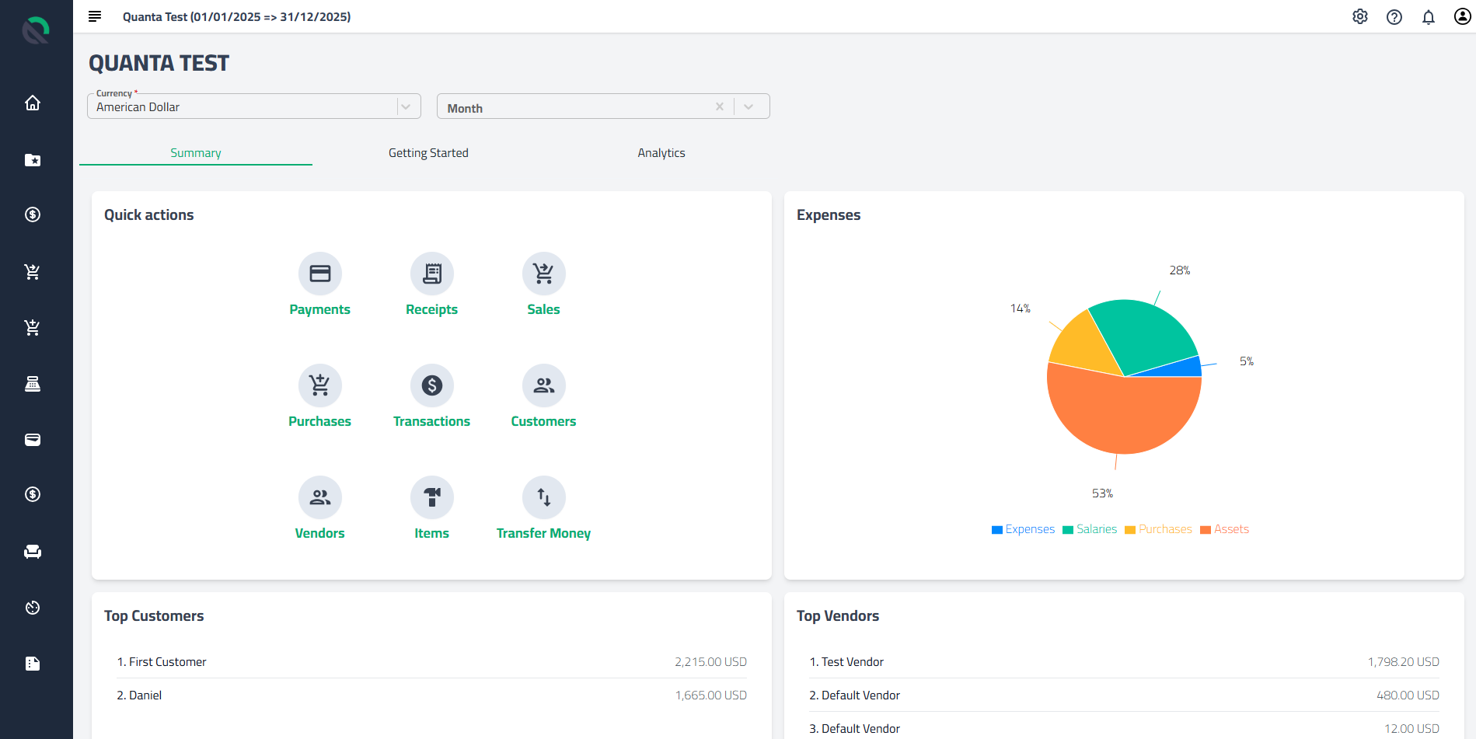Toggle the Salaries legend entry off
The width and height of the screenshot is (1476, 739).
tap(1090, 528)
